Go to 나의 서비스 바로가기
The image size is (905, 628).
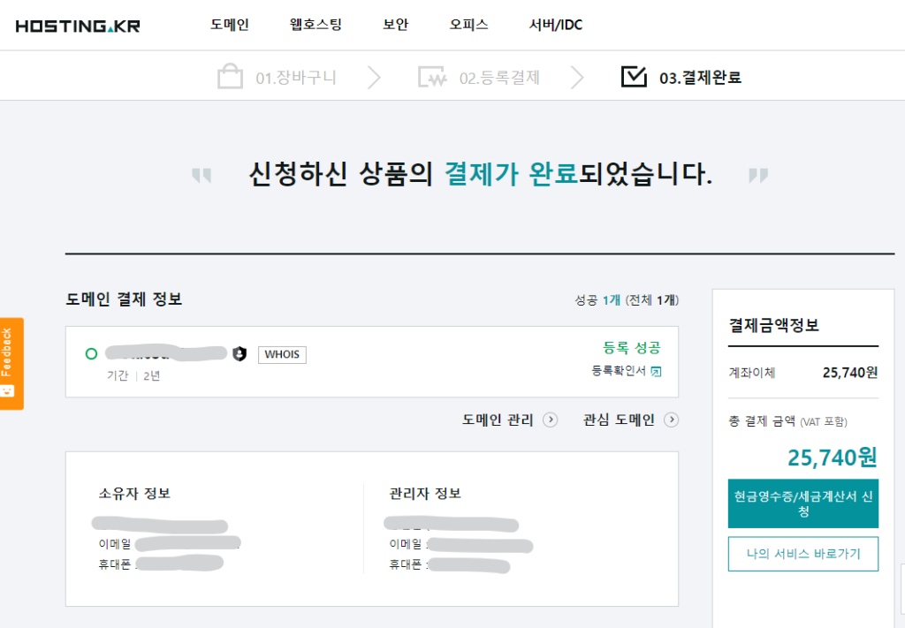(x=803, y=555)
